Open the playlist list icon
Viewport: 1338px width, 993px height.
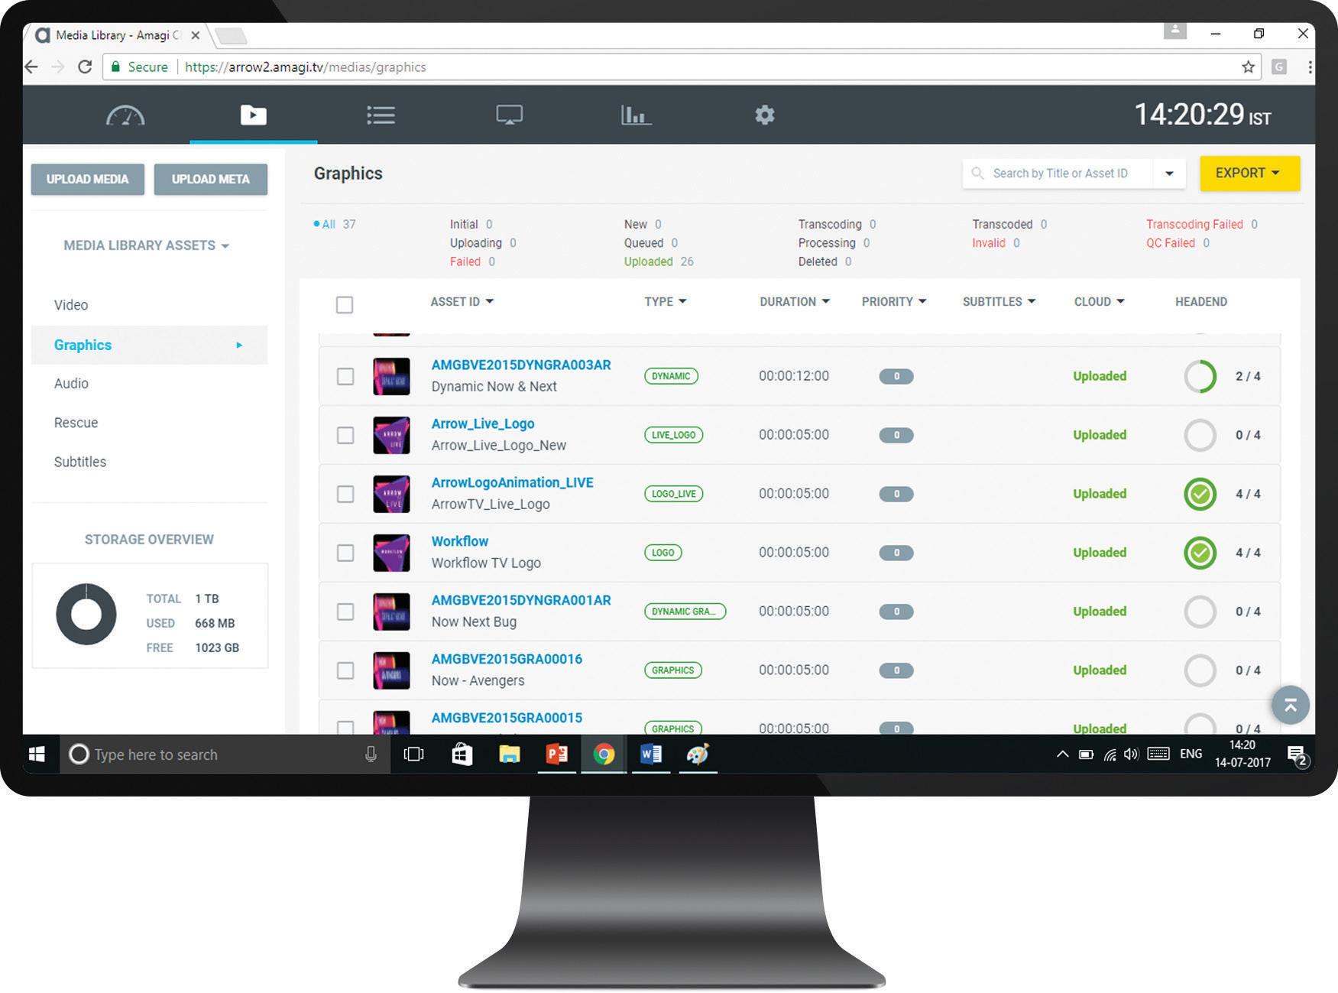pyautogui.click(x=381, y=115)
